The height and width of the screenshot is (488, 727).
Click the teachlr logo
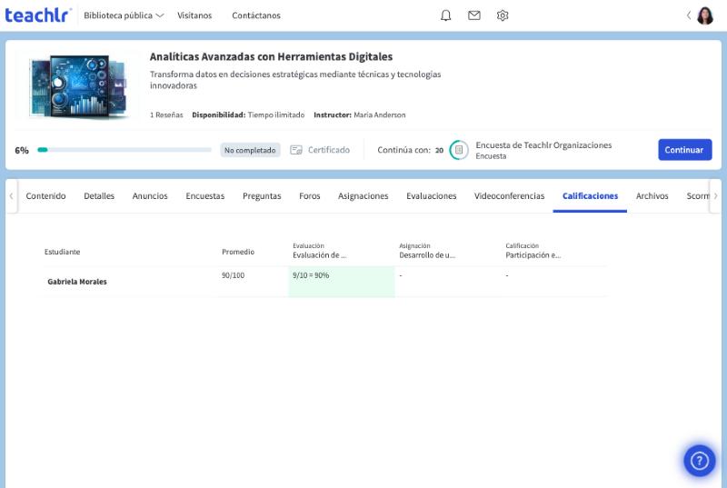38,15
